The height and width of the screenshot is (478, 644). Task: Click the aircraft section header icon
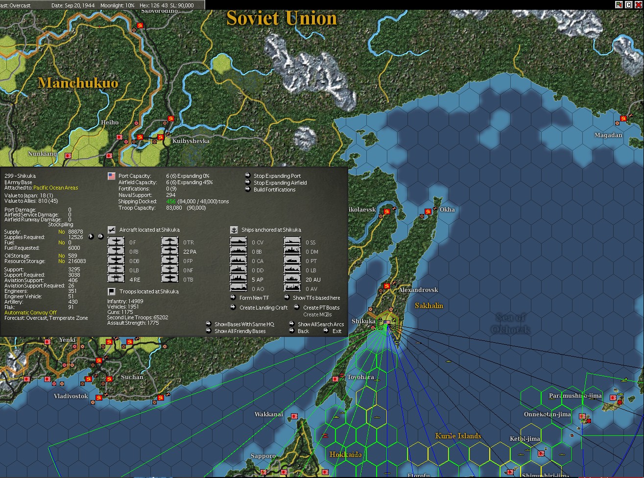click(x=111, y=230)
